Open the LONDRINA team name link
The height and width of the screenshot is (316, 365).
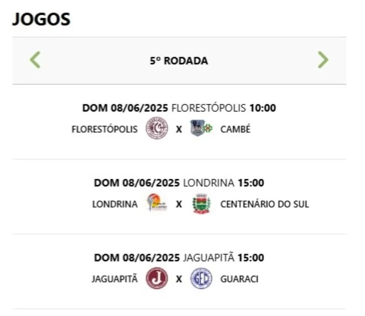115,204
